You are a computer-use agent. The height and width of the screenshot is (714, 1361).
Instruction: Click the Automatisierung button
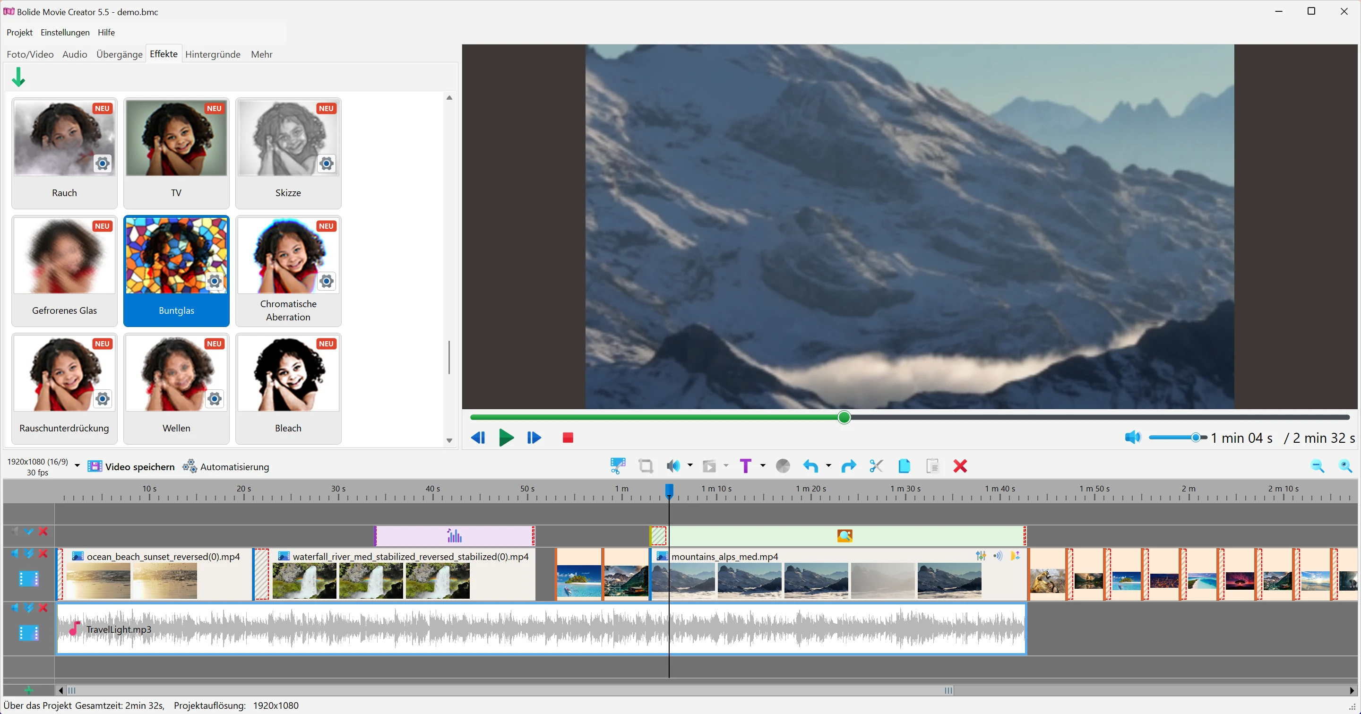click(225, 466)
